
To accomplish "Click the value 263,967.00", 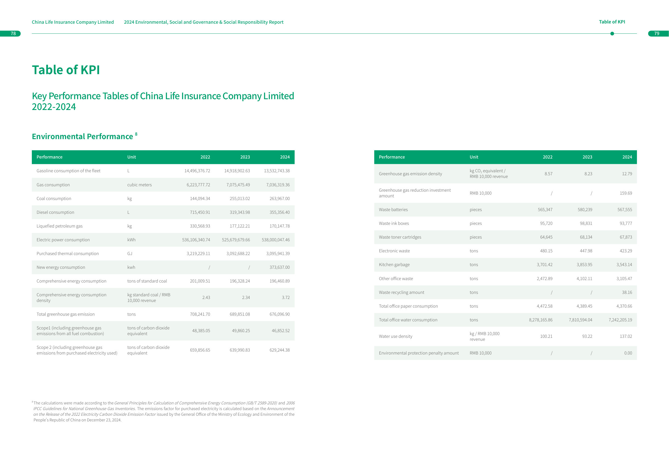I will point(280,199).
